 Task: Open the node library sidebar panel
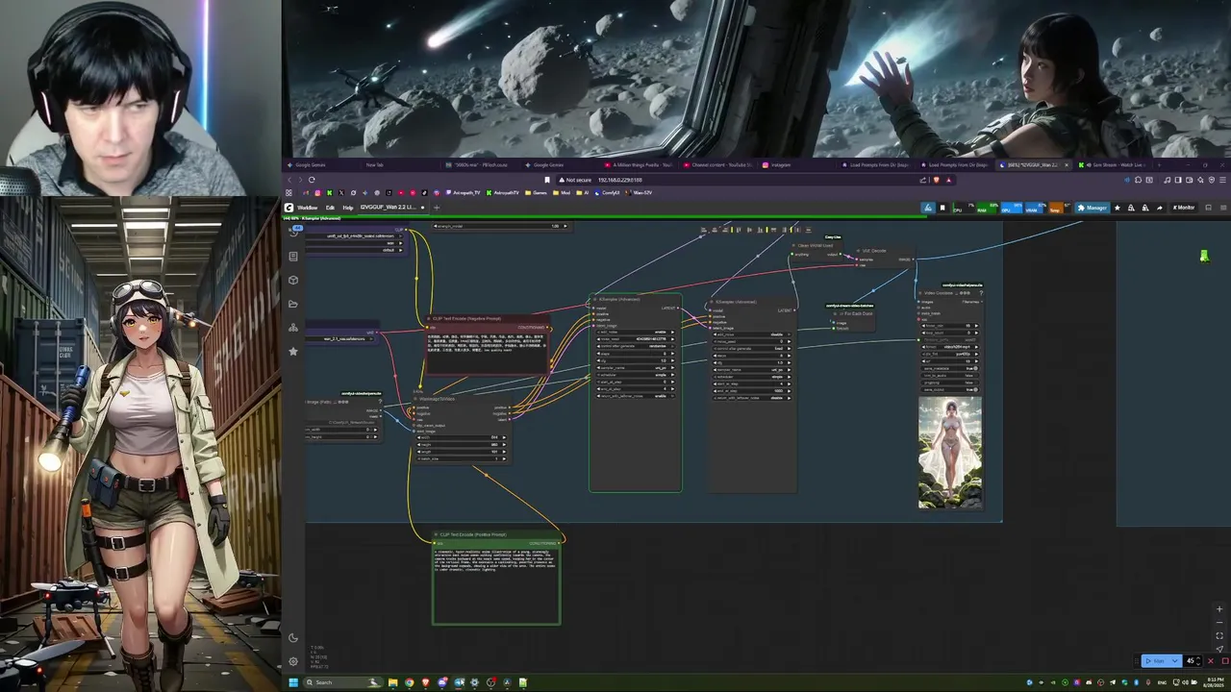coord(293,256)
